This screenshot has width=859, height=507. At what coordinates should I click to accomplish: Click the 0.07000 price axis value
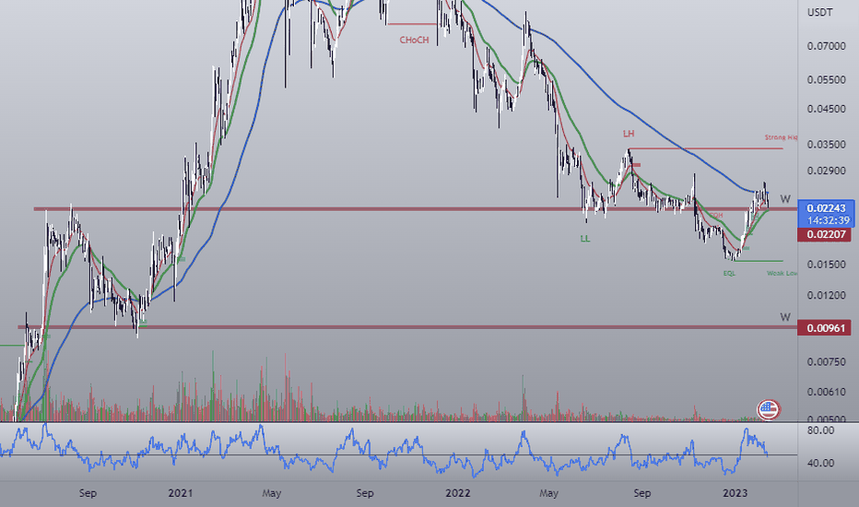click(826, 46)
